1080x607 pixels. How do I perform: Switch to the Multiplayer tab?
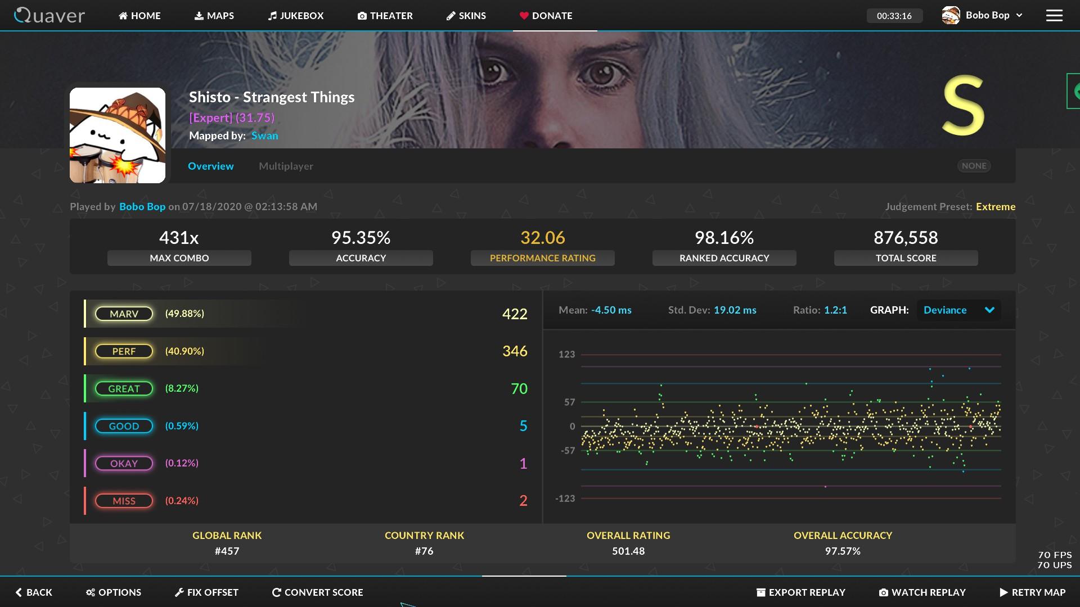[x=286, y=166]
